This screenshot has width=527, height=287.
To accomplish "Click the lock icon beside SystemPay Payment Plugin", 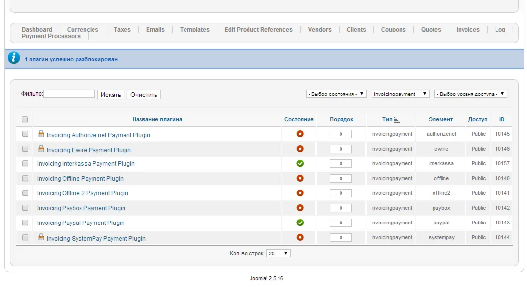I will click(x=41, y=237).
